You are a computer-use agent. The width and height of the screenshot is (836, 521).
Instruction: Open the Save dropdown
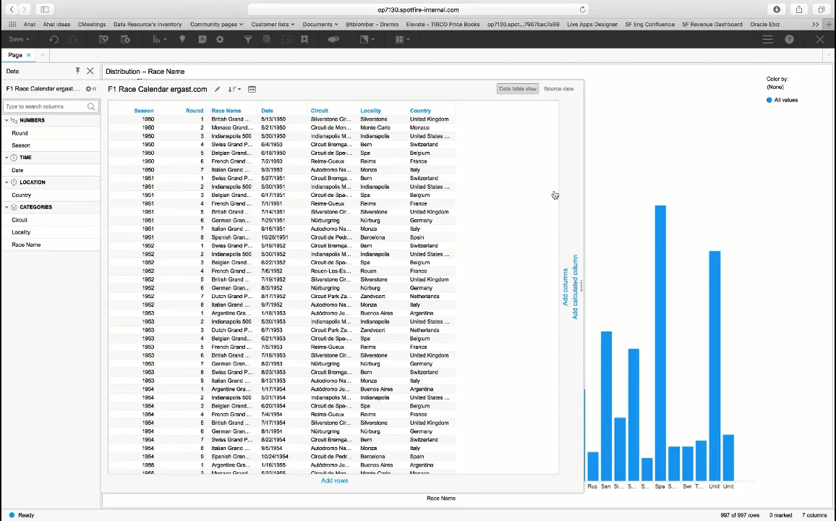[x=20, y=40]
